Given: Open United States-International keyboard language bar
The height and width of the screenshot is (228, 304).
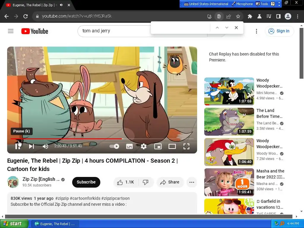Looking at the screenshot, I should [206, 4].
